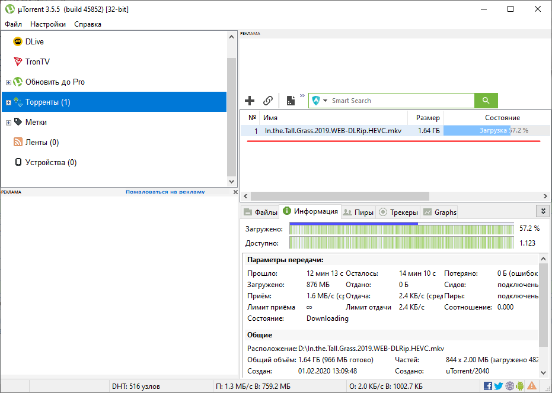Click the Пожаловаться на рекламу link

165,192
